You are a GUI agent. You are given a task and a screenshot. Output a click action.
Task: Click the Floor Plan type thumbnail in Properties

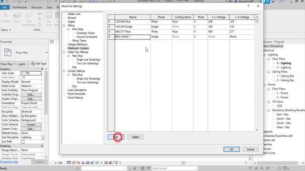coord(8,53)
